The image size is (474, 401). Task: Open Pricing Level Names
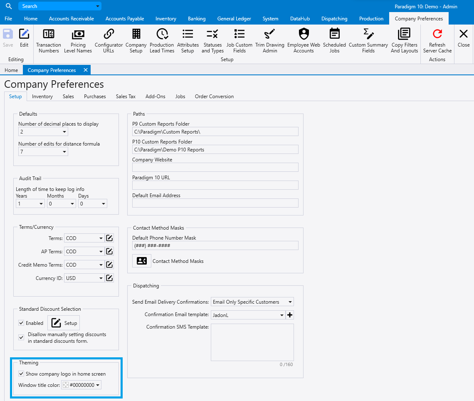click(x=78, y=41)
